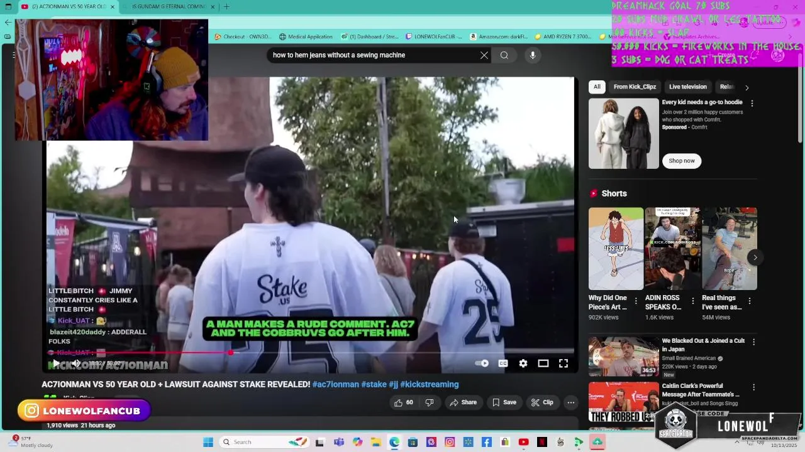Switch the player to theater mode

(x=543, y=363)
